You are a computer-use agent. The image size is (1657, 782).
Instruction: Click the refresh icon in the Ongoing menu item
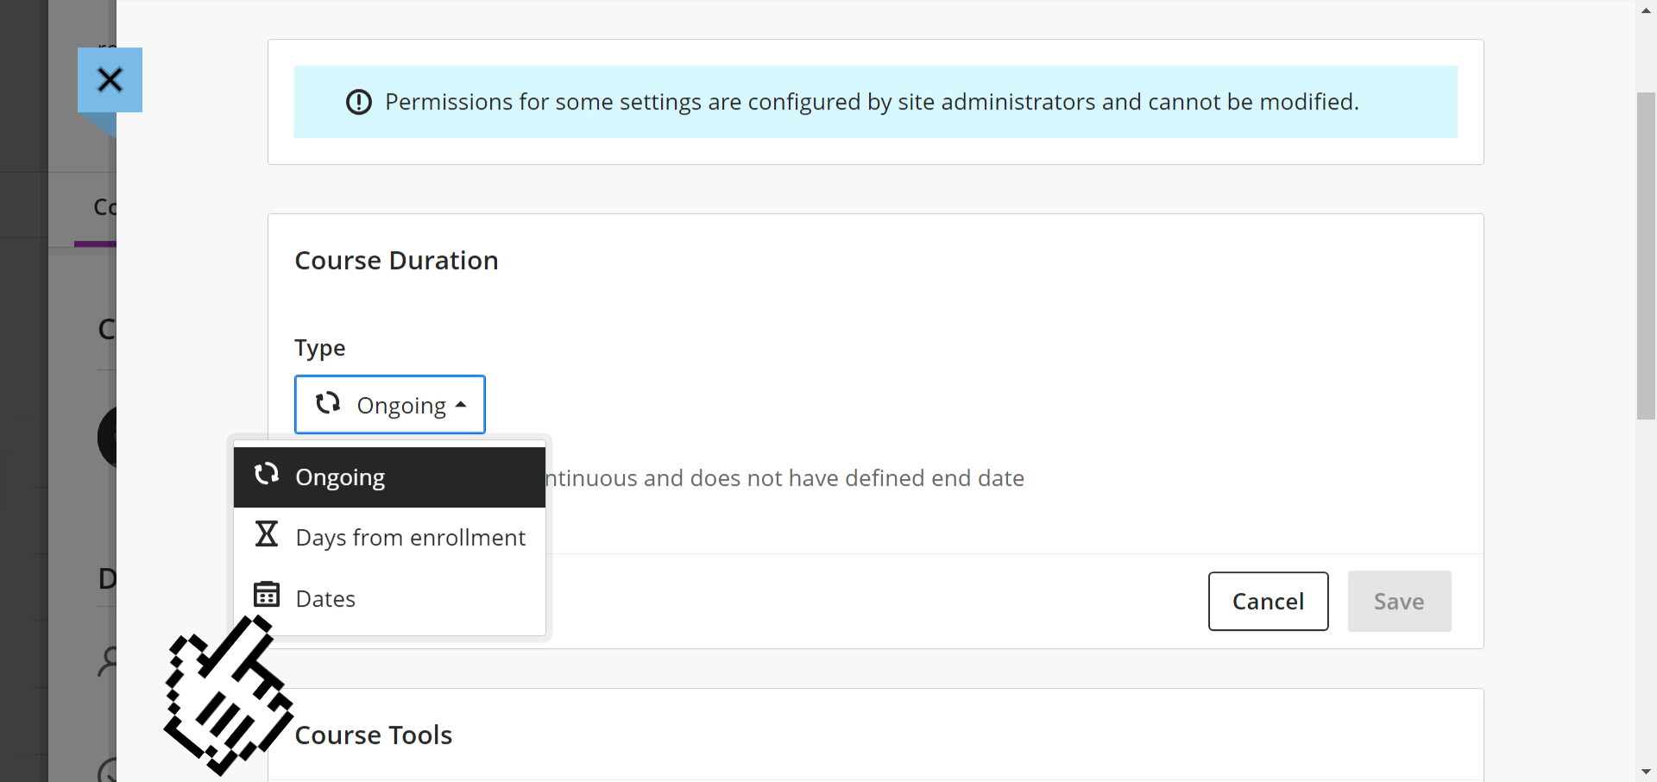click(x=267, y=473)
